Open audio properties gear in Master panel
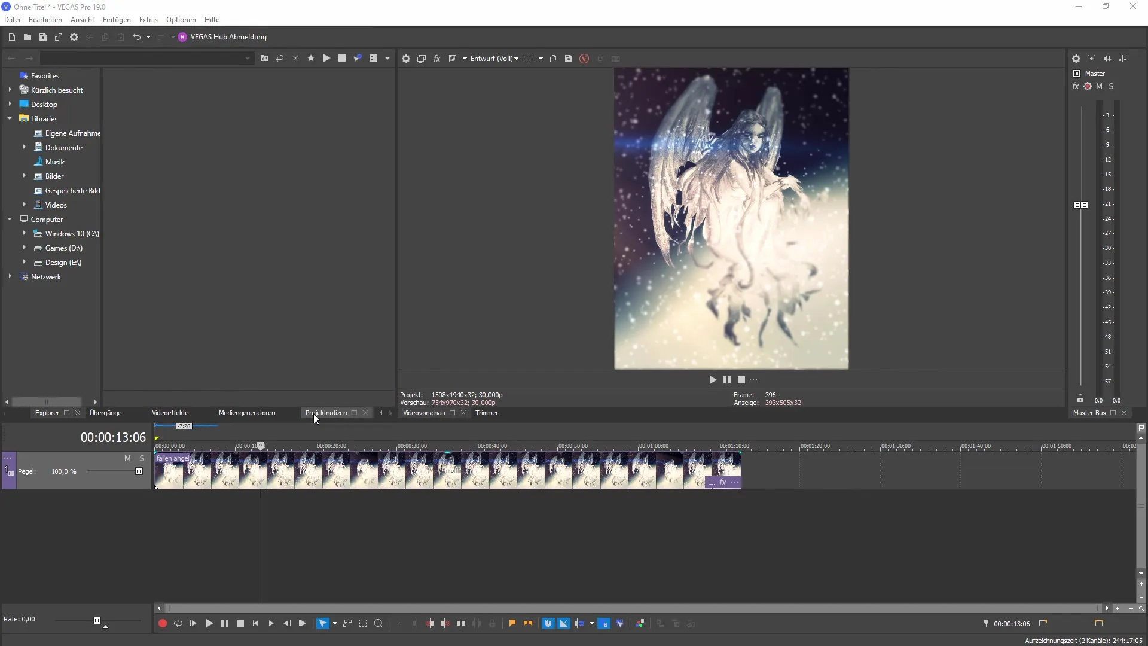The image size is (1148, 646). tap(1076, 59)
